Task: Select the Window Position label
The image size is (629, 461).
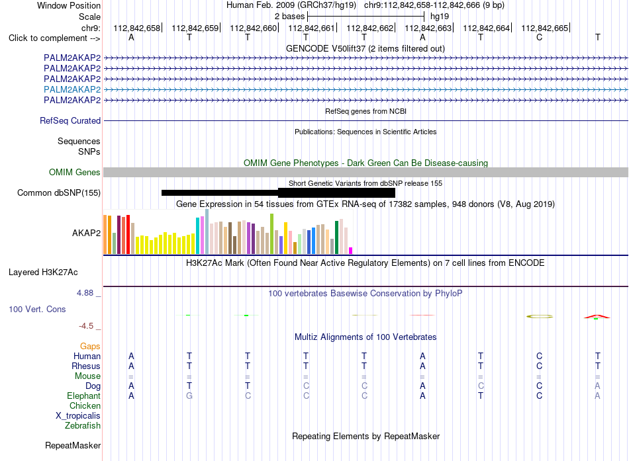Action: (x=69, y=5)
